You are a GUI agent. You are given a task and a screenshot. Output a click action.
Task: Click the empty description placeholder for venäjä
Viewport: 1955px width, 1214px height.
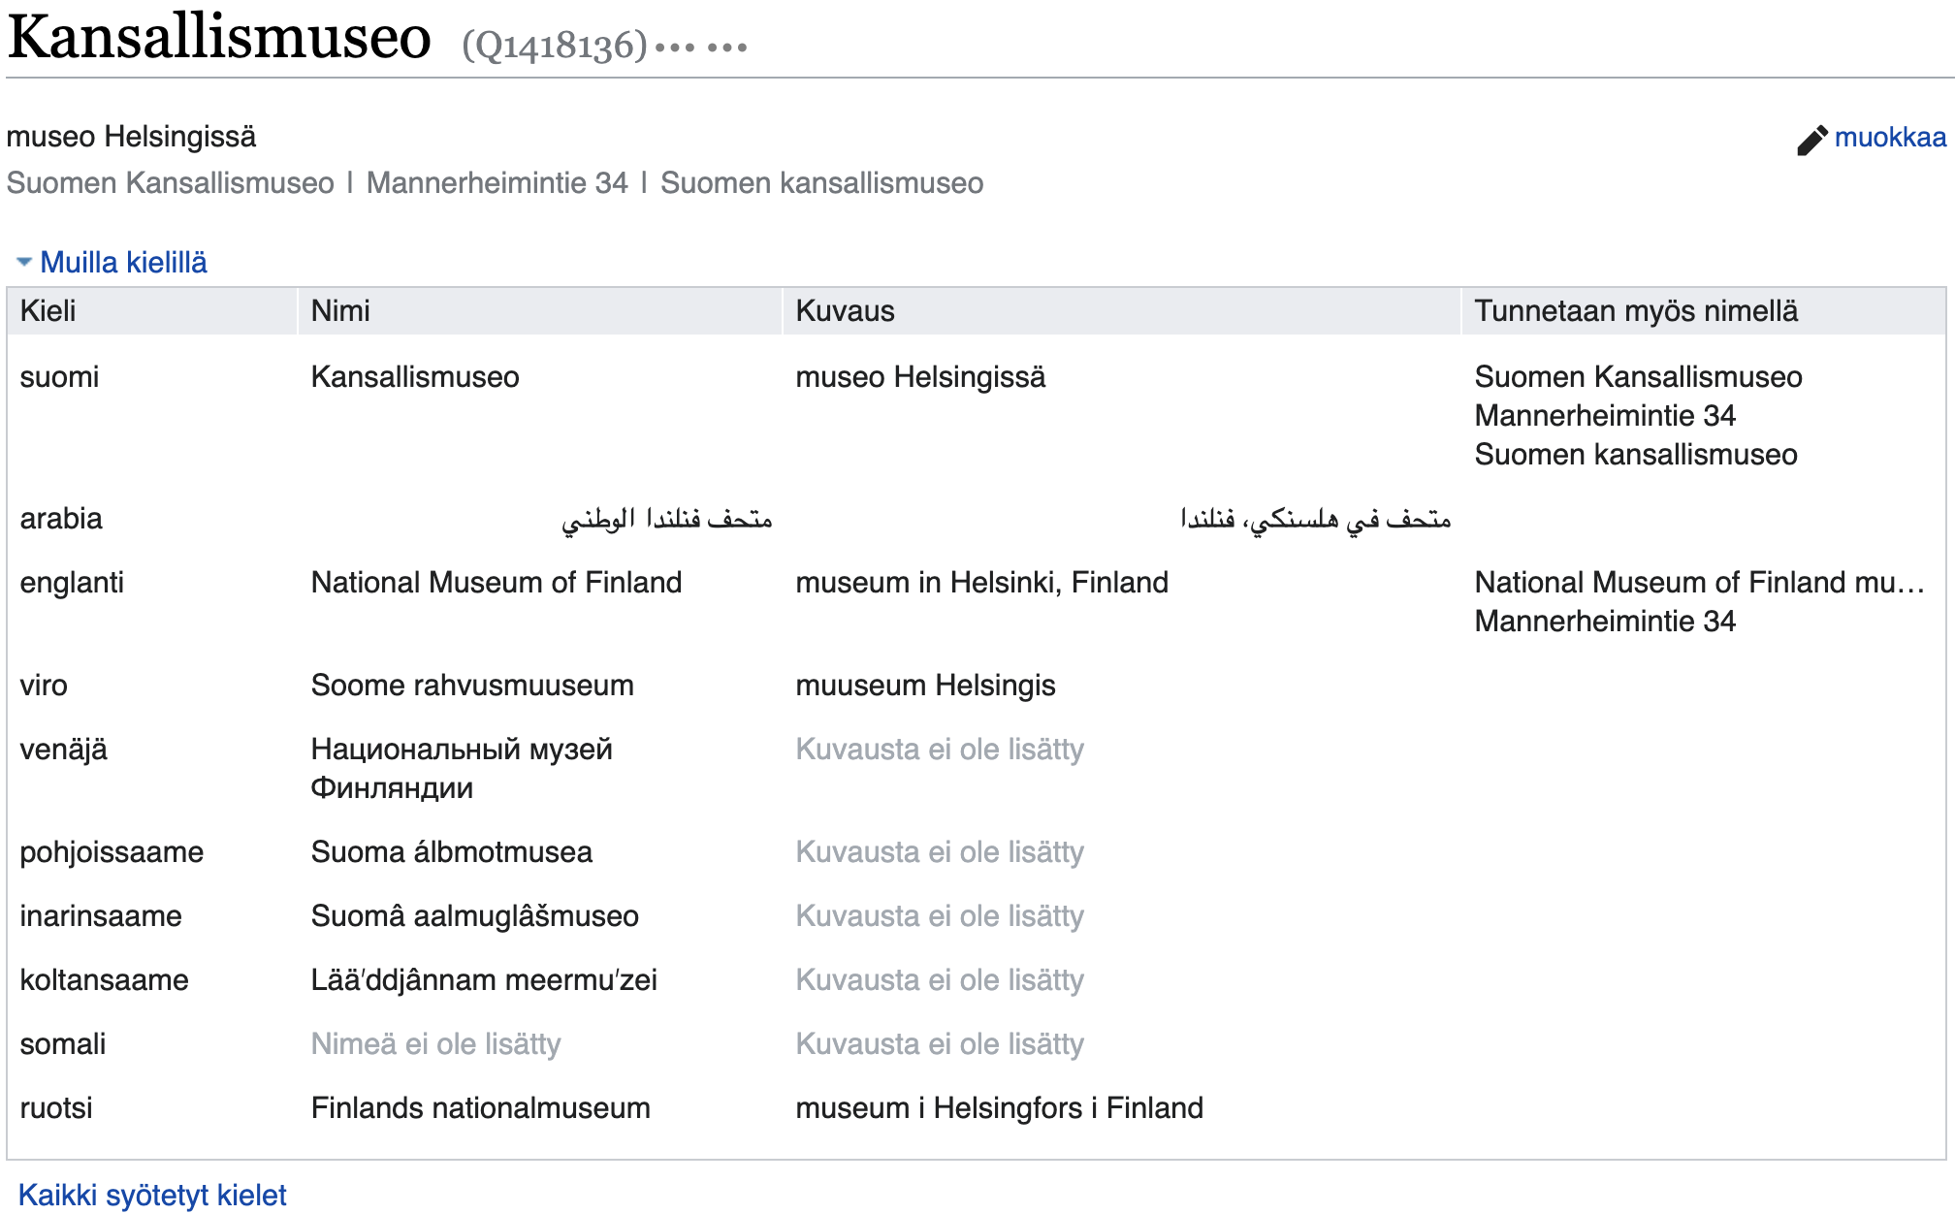click(x=940, y=750)
